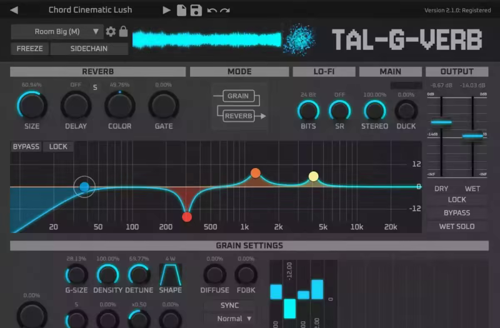Click the x0.50 knob in grain settings

[139, 319]
